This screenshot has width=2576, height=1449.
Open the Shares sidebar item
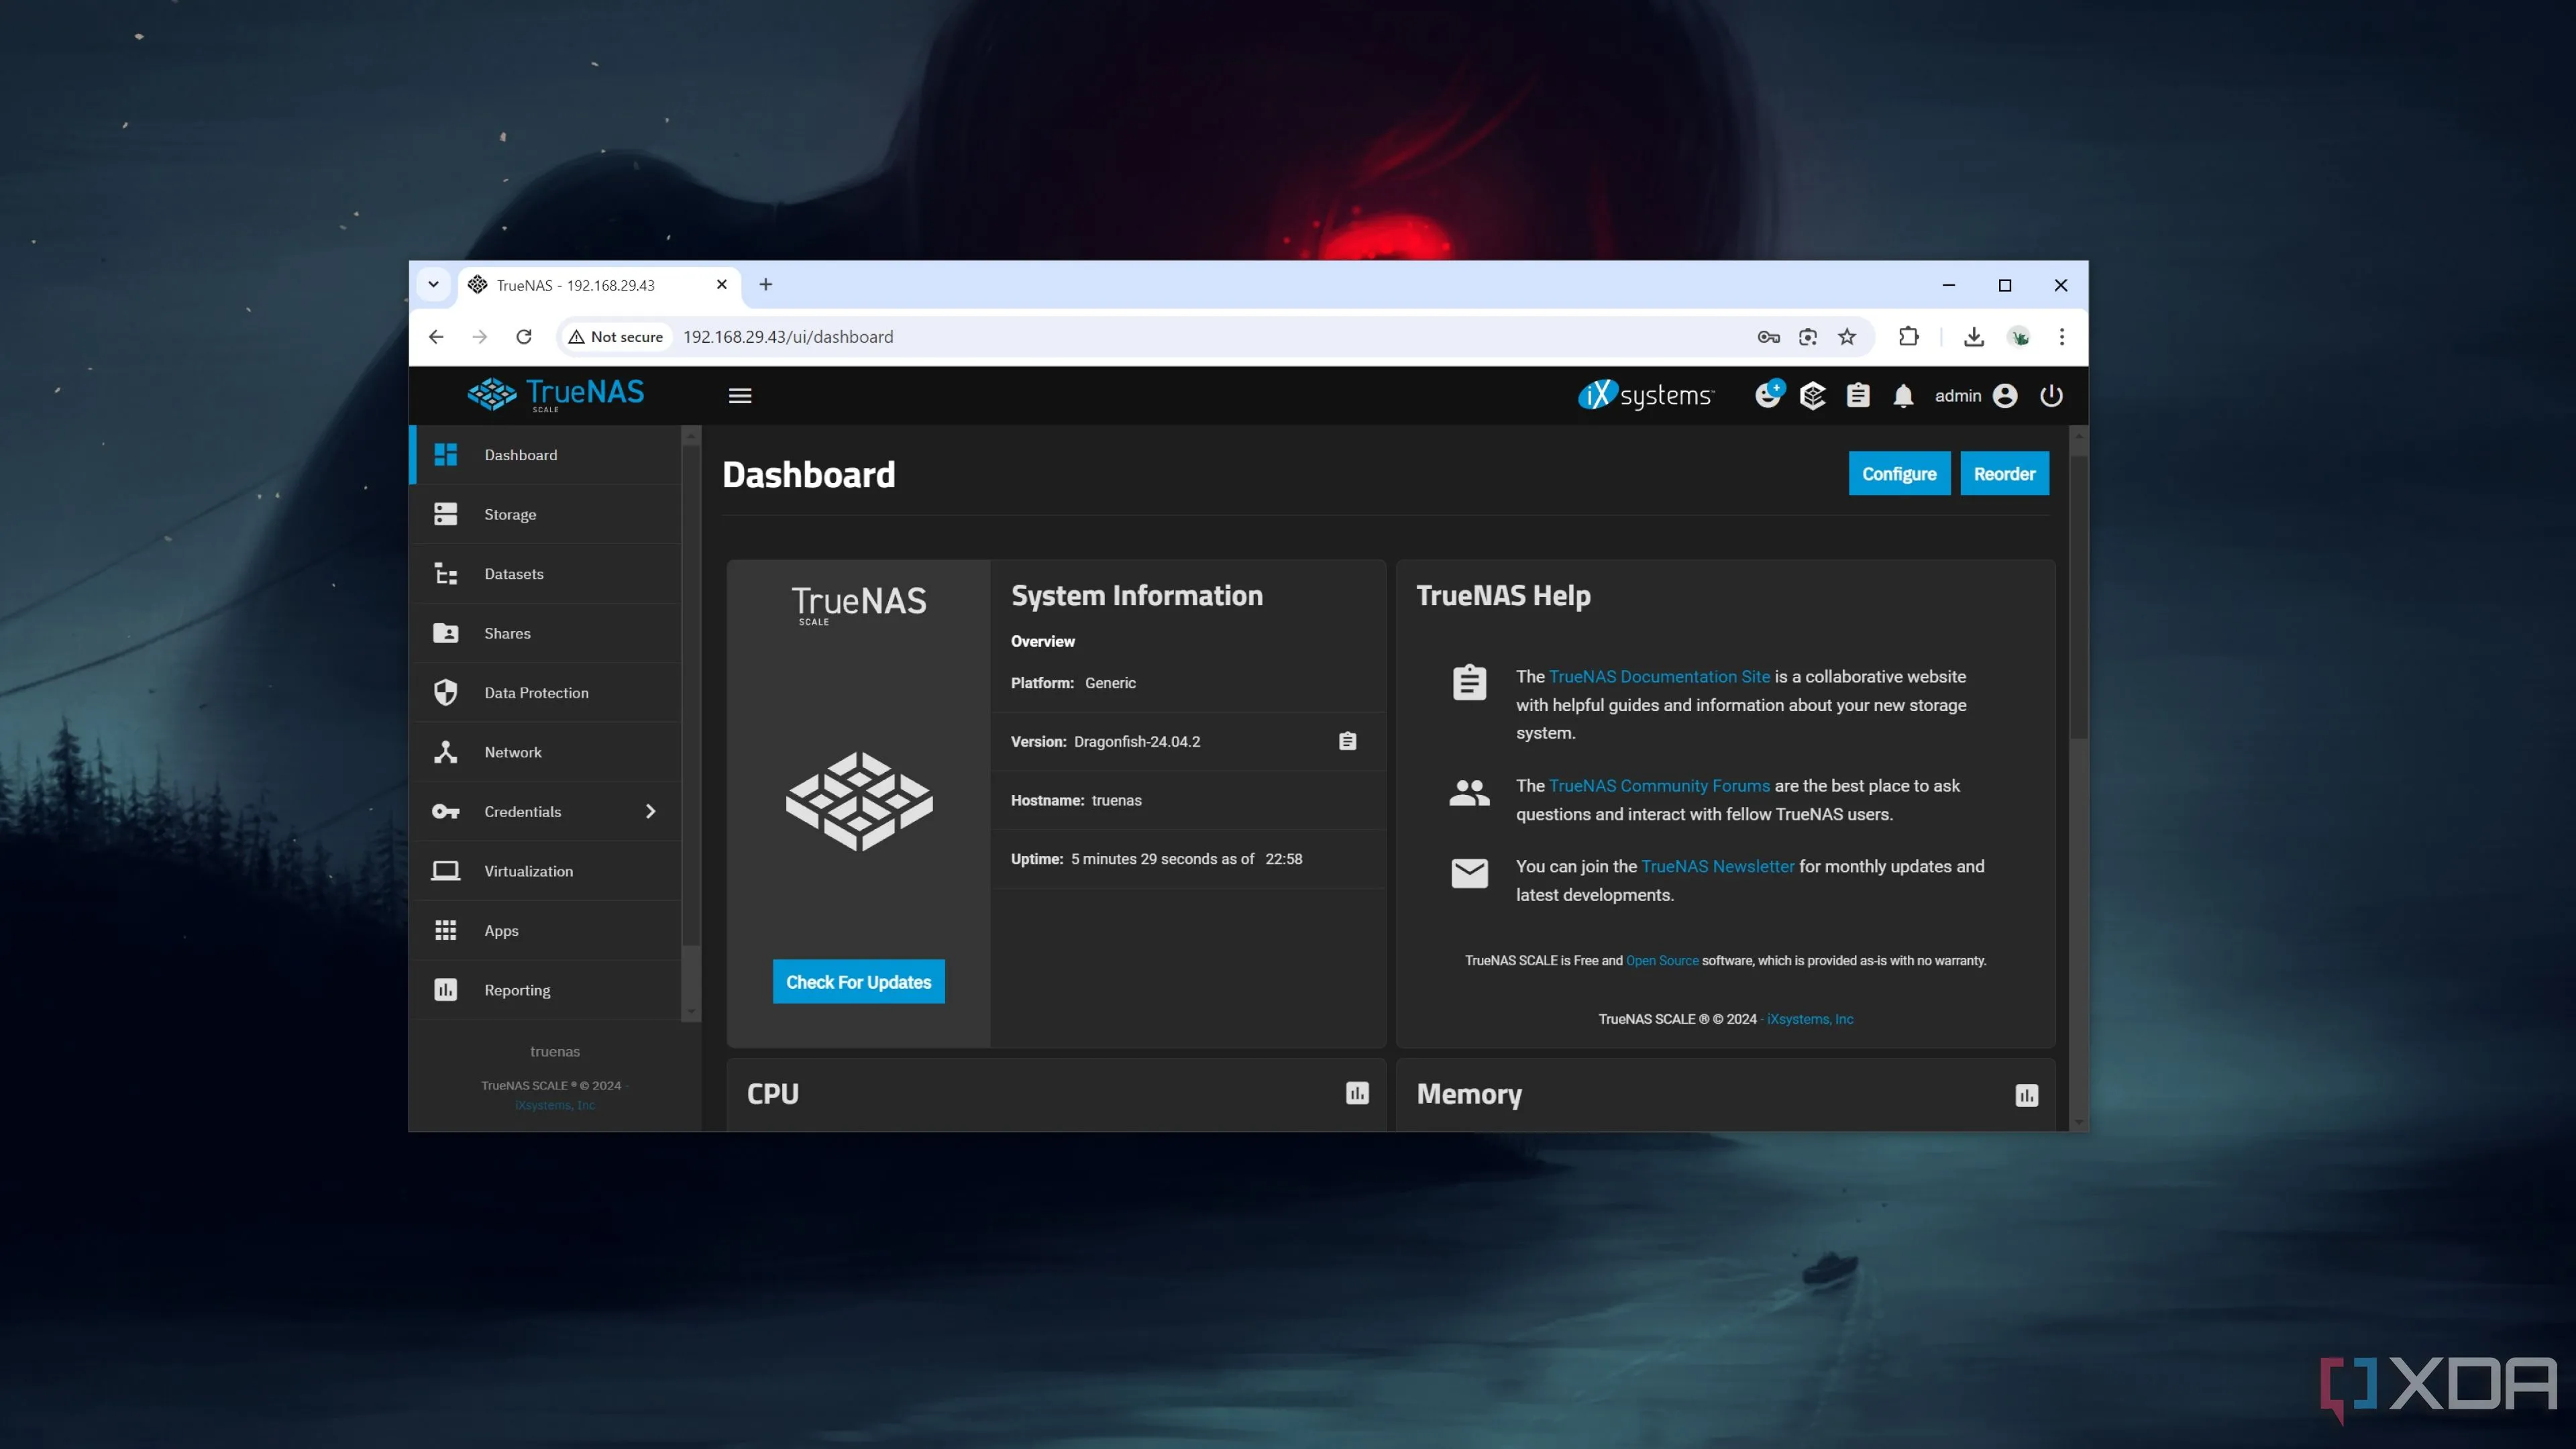click(546, 633)
